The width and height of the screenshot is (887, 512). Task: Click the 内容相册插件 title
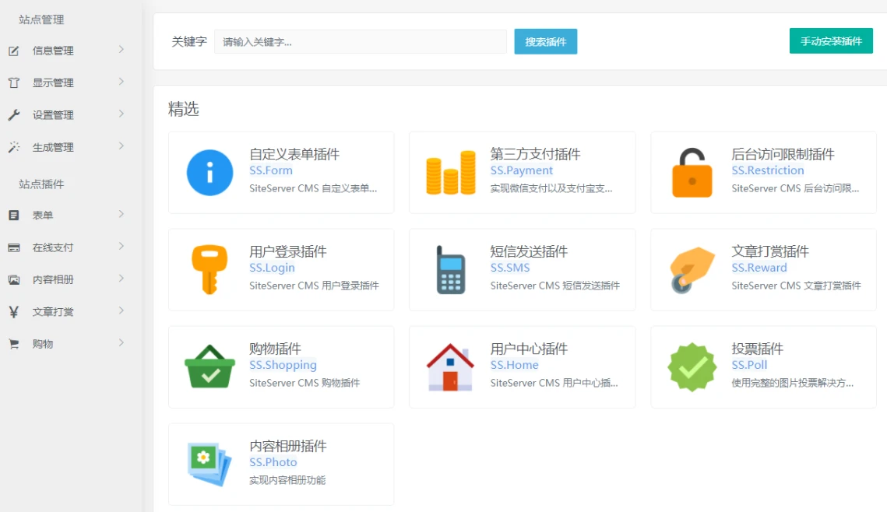coord(288,446)
